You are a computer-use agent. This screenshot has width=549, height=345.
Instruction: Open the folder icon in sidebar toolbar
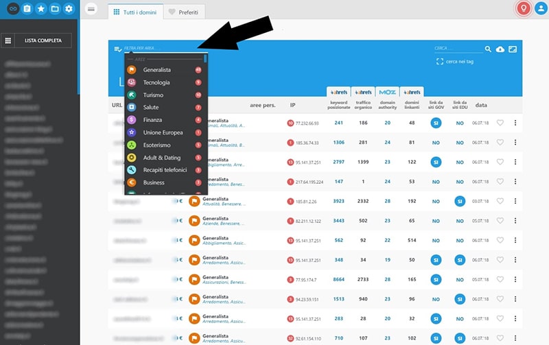pos(54,9)
